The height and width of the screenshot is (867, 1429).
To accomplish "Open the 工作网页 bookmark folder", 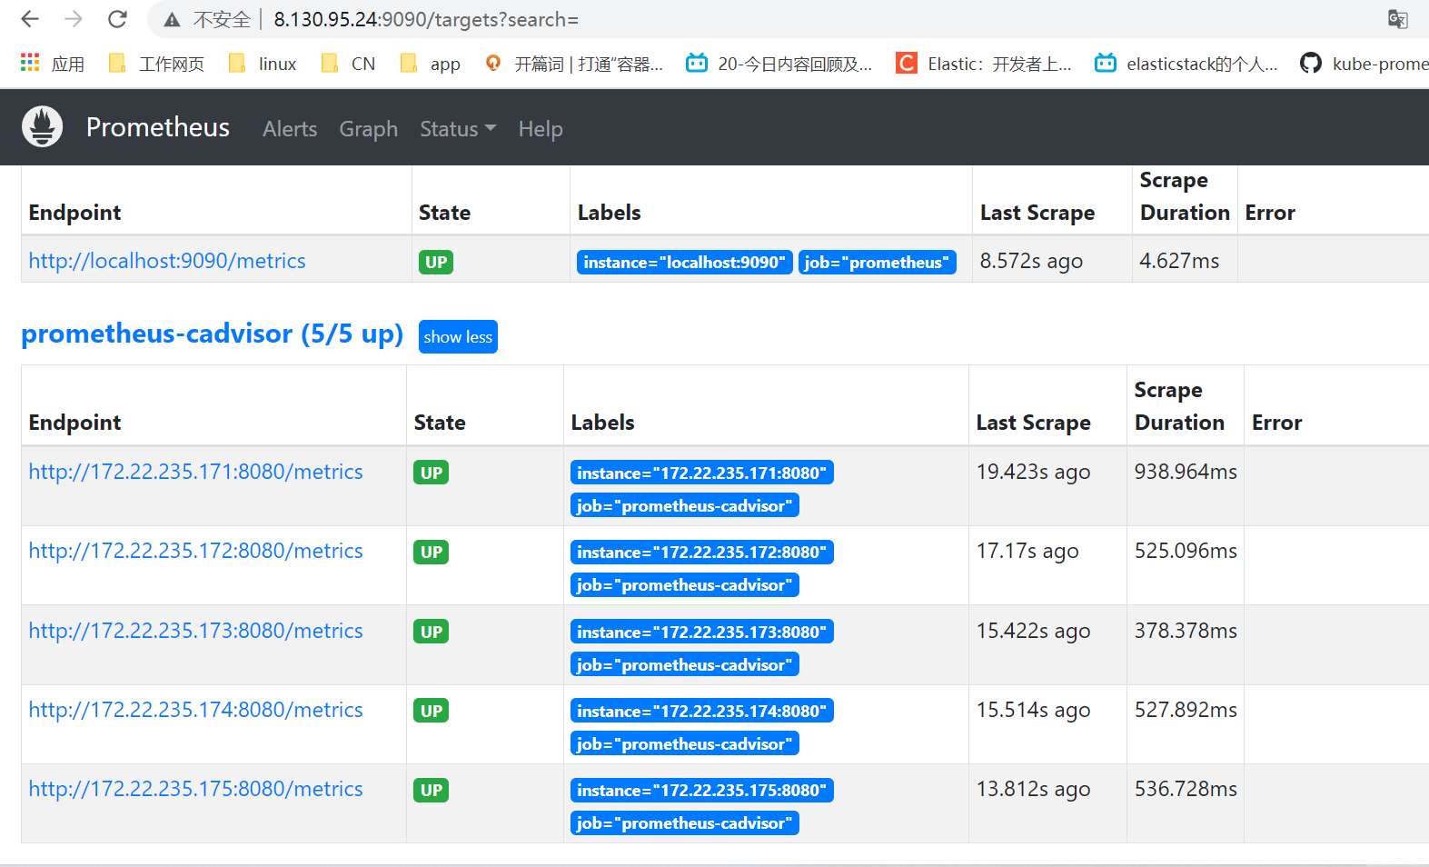I will click(x=156, y=64).
